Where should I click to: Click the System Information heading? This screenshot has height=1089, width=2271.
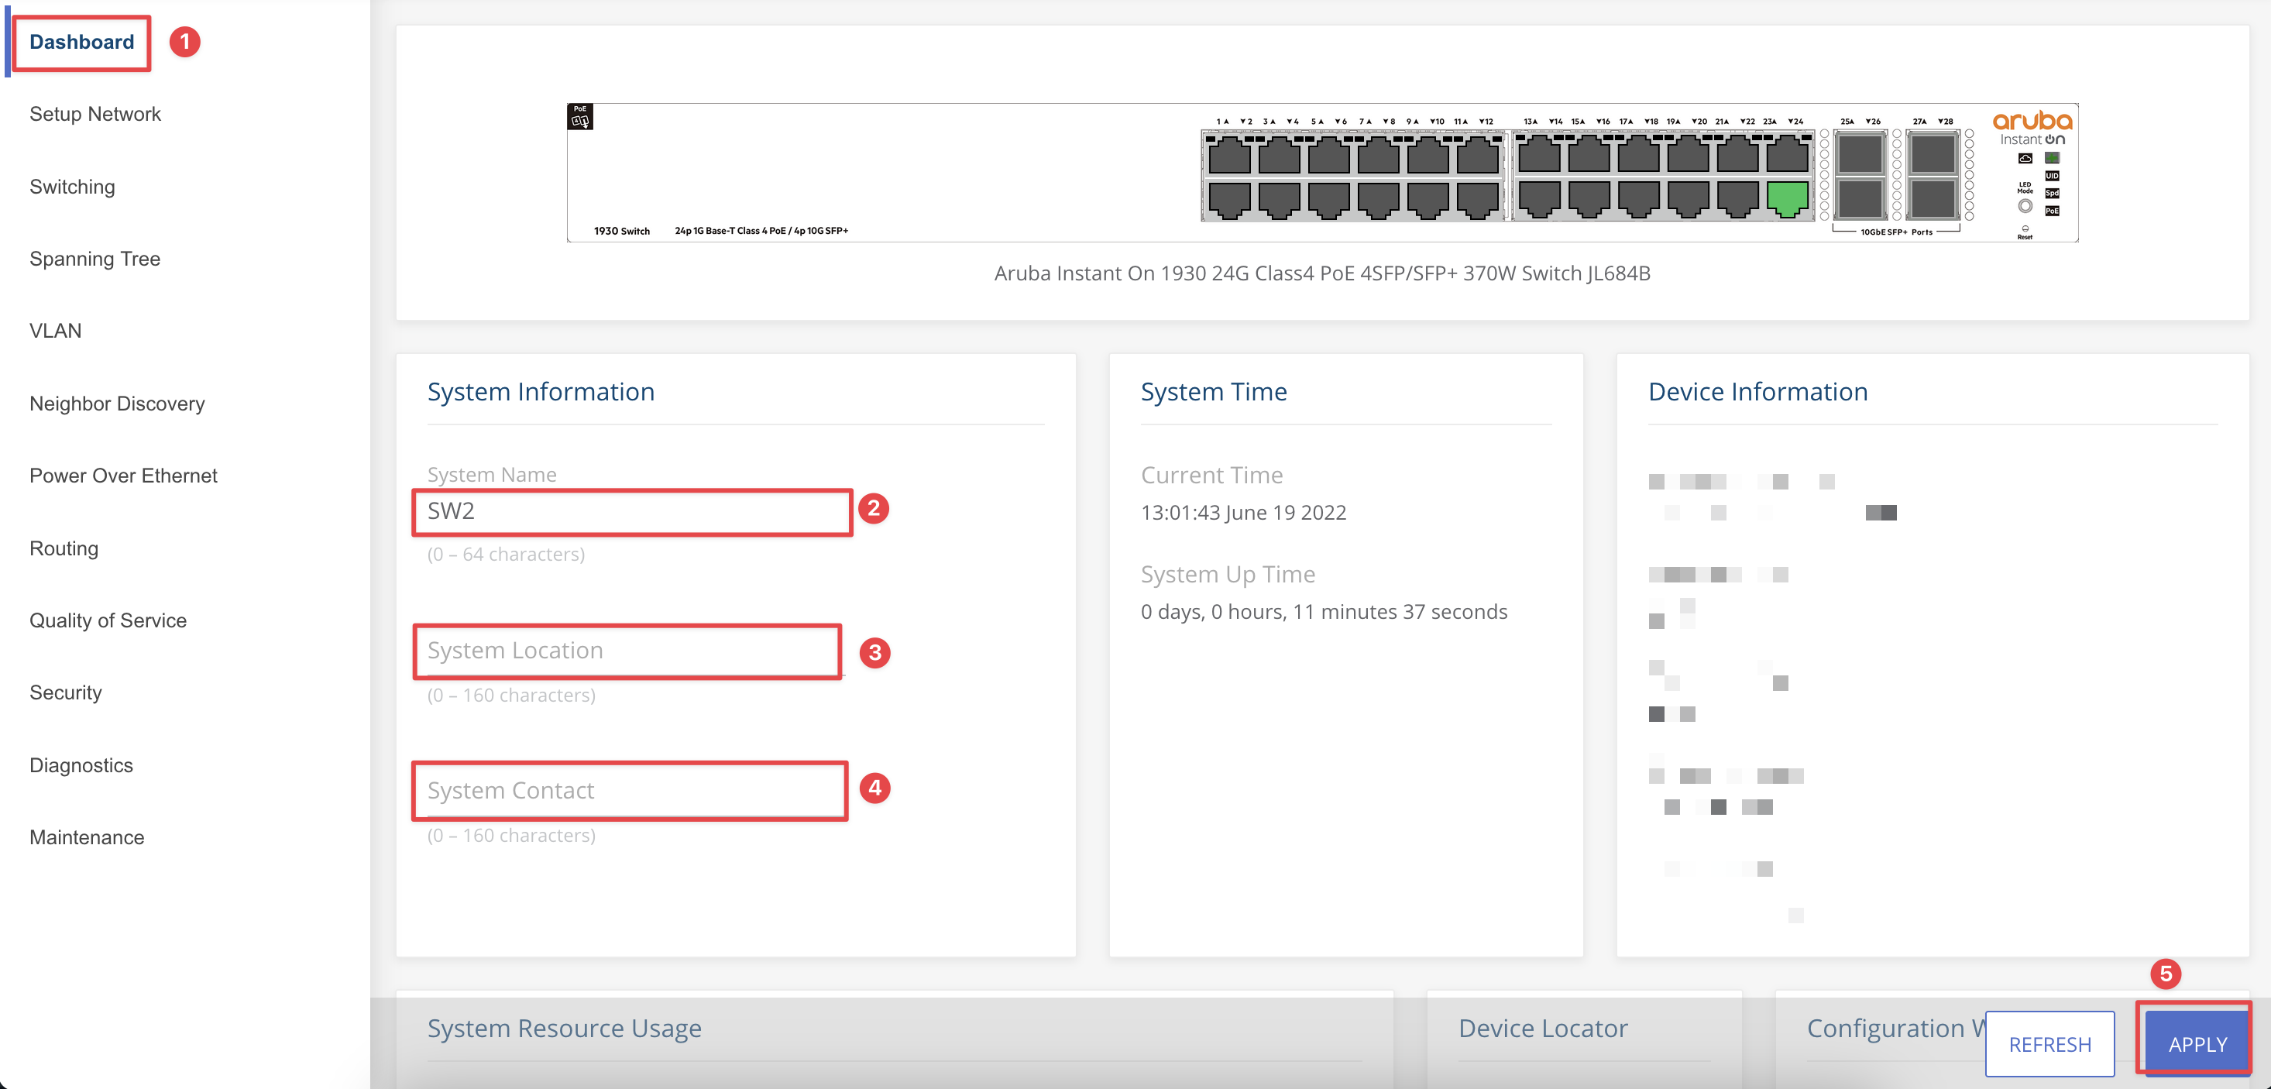pyautogui.click(x=541, y=391)
